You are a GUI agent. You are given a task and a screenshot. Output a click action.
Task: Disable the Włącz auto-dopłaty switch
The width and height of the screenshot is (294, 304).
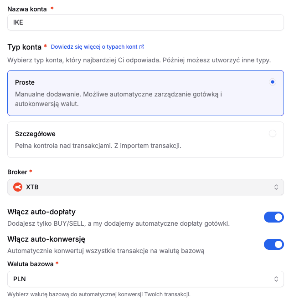[x=273, y=217]
